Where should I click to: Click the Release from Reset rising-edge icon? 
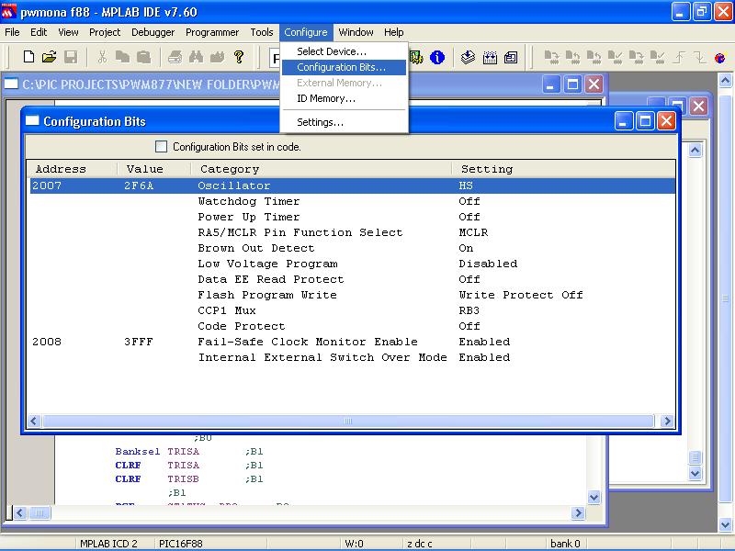[x=678, y=57]
